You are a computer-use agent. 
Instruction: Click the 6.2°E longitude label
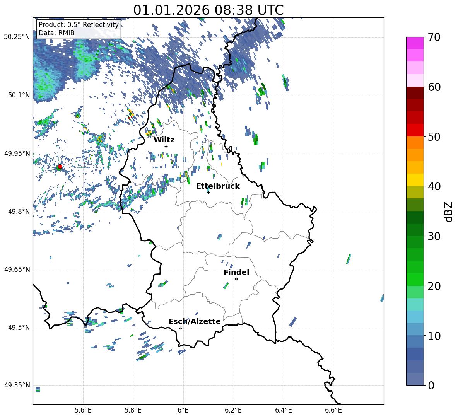pos(233,410)
